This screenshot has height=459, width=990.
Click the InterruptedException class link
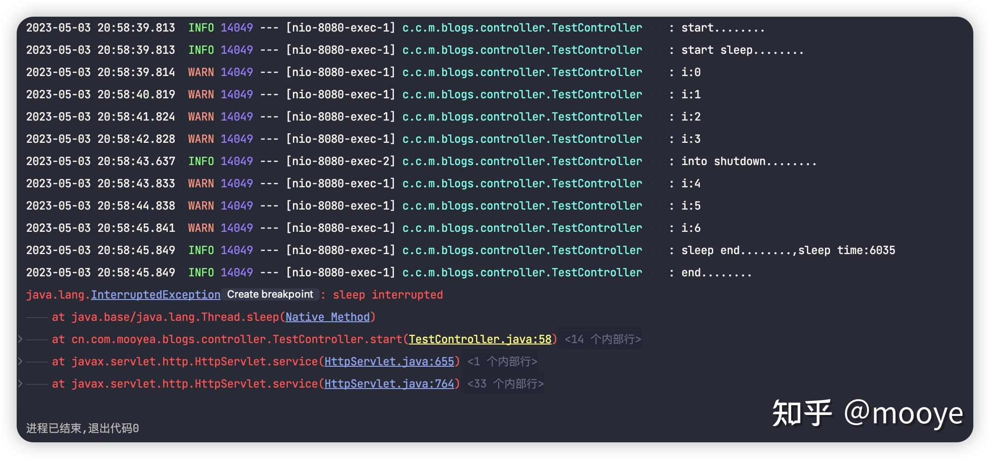pos(155,295)
